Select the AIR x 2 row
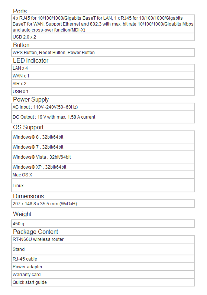Viewport: 207px width, 295px height. tap(103, 83)
